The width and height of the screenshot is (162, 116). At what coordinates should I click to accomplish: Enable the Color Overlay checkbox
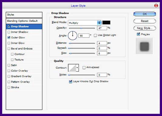click(x=9, y=71)
